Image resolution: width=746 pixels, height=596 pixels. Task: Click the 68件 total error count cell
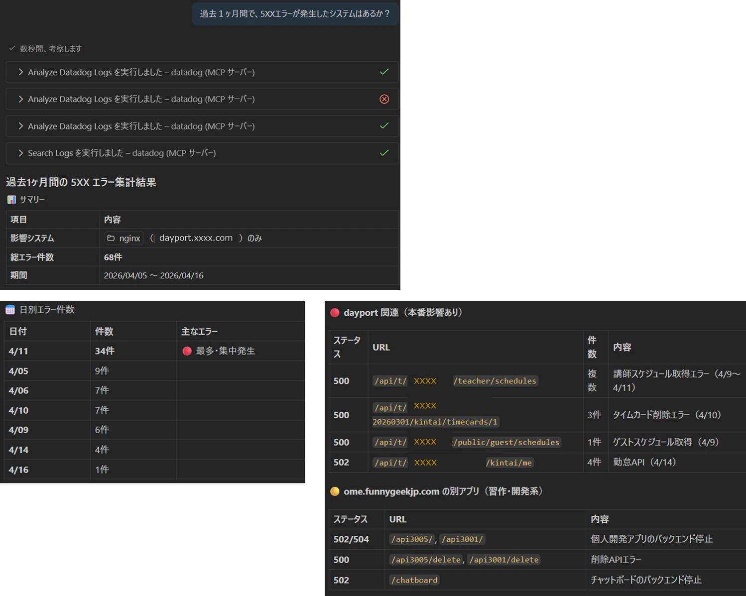249,257
